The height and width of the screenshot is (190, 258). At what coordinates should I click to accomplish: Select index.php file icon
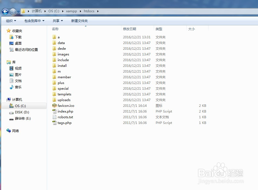click(54, 111)
